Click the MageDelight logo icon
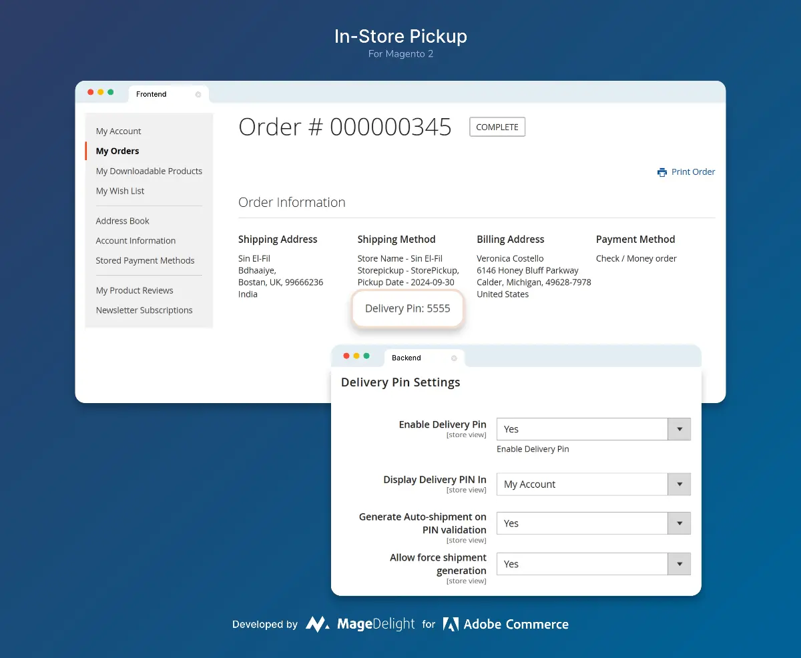 pos(317,625)
